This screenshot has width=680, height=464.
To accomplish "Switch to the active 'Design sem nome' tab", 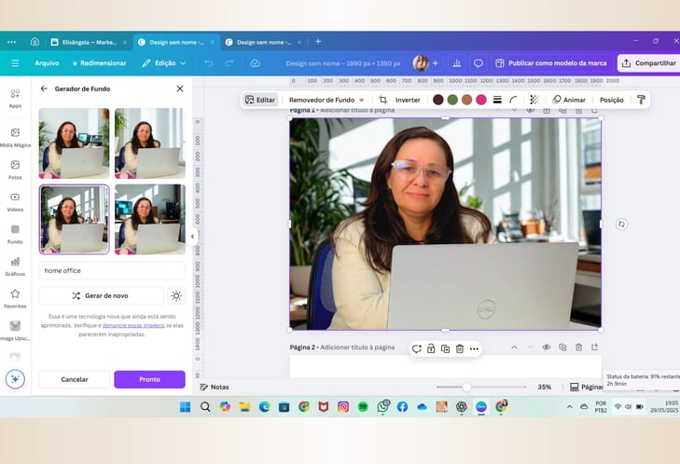I will pyautogui.click(x=176, y=42).
